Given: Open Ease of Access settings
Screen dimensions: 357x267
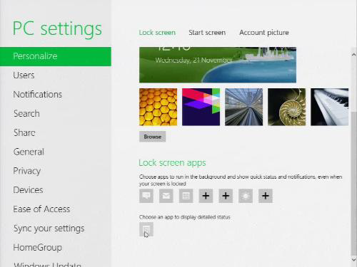Looking at the screenshot, I should (41, 209).
